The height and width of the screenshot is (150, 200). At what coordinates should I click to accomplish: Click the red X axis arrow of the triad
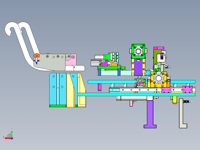coord(8,138)
